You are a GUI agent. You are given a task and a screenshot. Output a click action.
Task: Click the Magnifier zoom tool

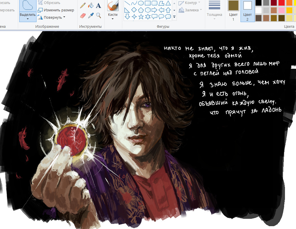pyautogui.click(x=98, y=15)
